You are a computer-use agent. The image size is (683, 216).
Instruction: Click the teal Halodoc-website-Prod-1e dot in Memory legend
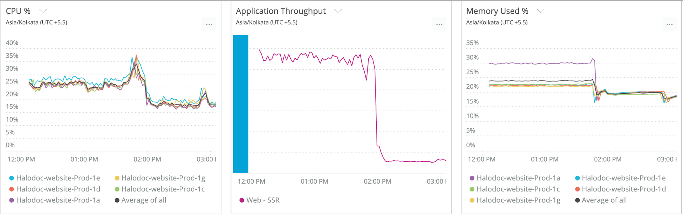click(577, 178)
